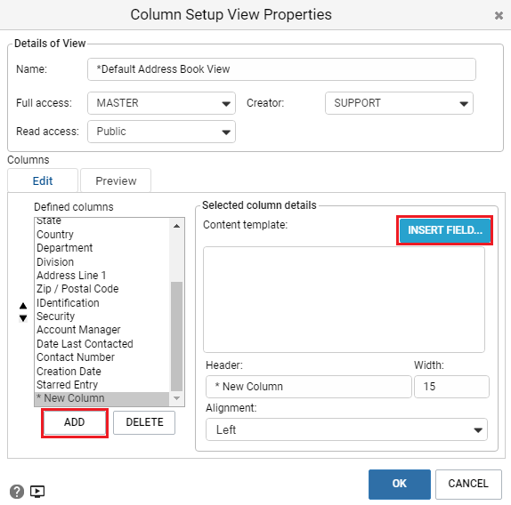Move selected column down with arrow
This screenshot has height=505, width=511.
(23, 318)
